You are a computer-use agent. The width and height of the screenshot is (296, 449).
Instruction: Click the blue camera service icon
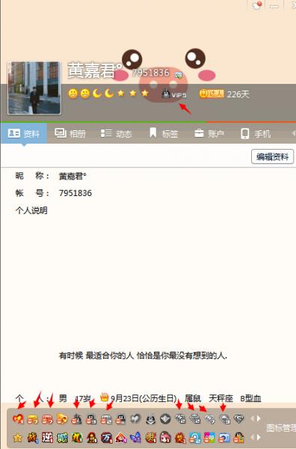(224, 438)
